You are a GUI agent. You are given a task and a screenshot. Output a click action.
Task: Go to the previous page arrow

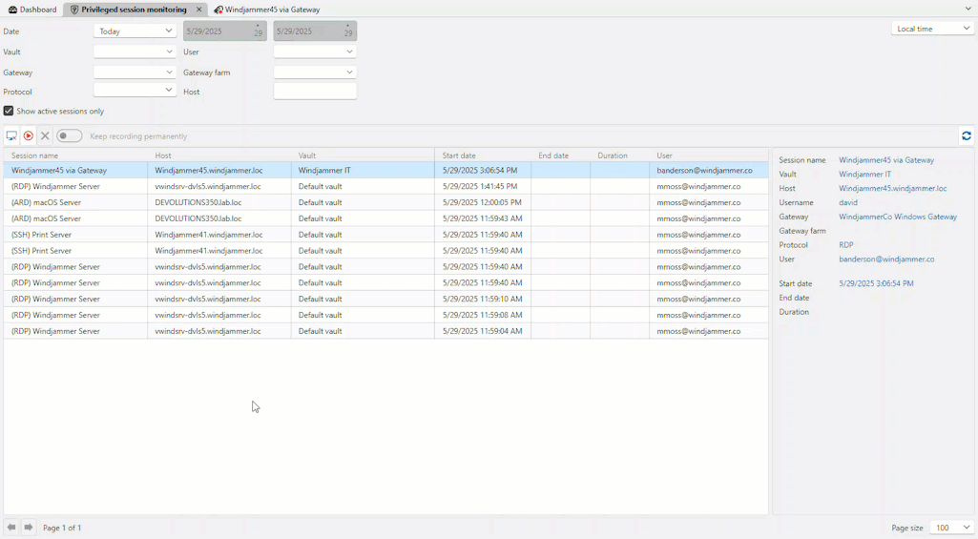pyautogui.click(x=11, y=528)
